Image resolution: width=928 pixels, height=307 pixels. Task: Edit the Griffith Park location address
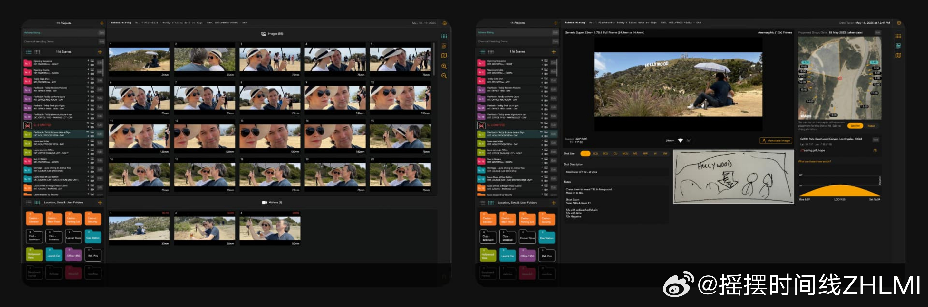coord(875,140)
